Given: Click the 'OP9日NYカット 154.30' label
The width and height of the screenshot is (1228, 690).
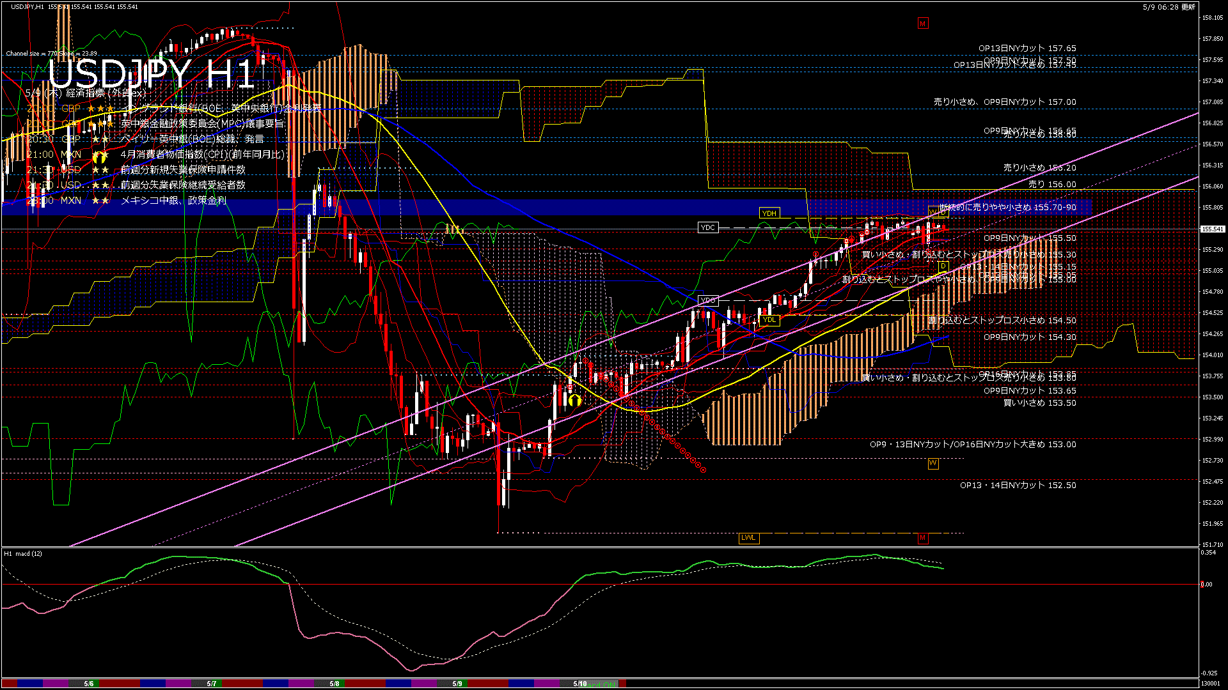Looking at the screenshot, I should (1029, 337).
